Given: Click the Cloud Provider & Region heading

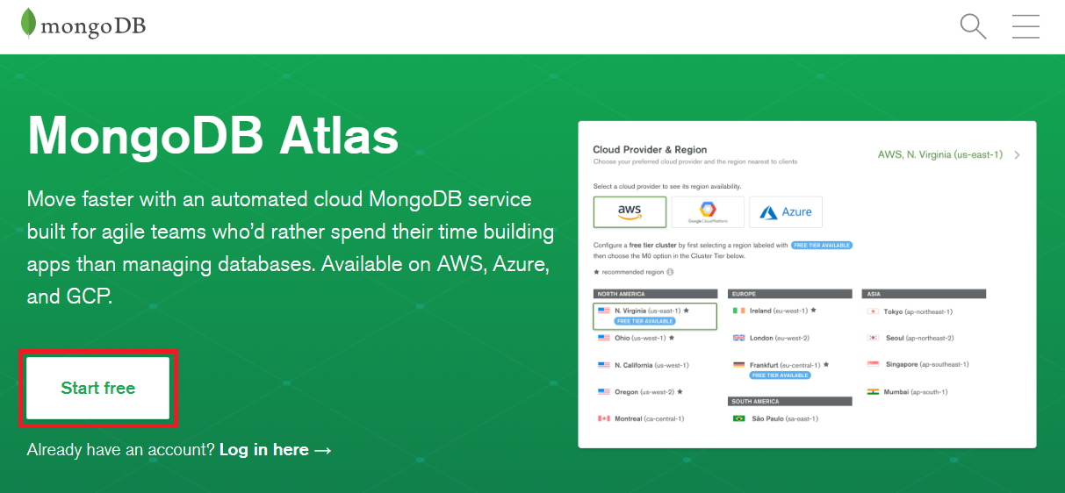Looking at the screenshot, I should coord(650,150).
